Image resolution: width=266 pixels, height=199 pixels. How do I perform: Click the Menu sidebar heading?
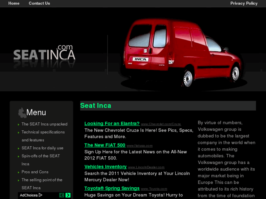click(x=36, y=112)
